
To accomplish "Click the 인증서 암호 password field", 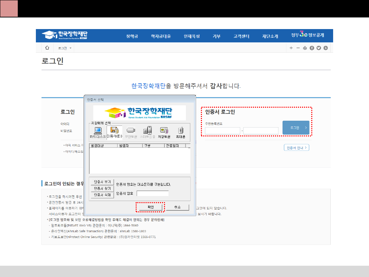I will pyautogui.click(x=152, y=194).
